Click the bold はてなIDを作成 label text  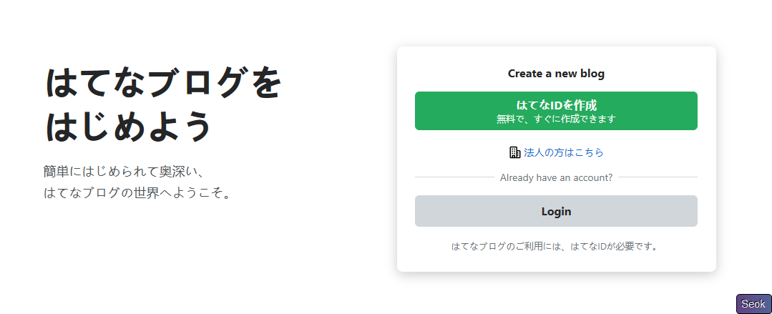coord(556,105)
